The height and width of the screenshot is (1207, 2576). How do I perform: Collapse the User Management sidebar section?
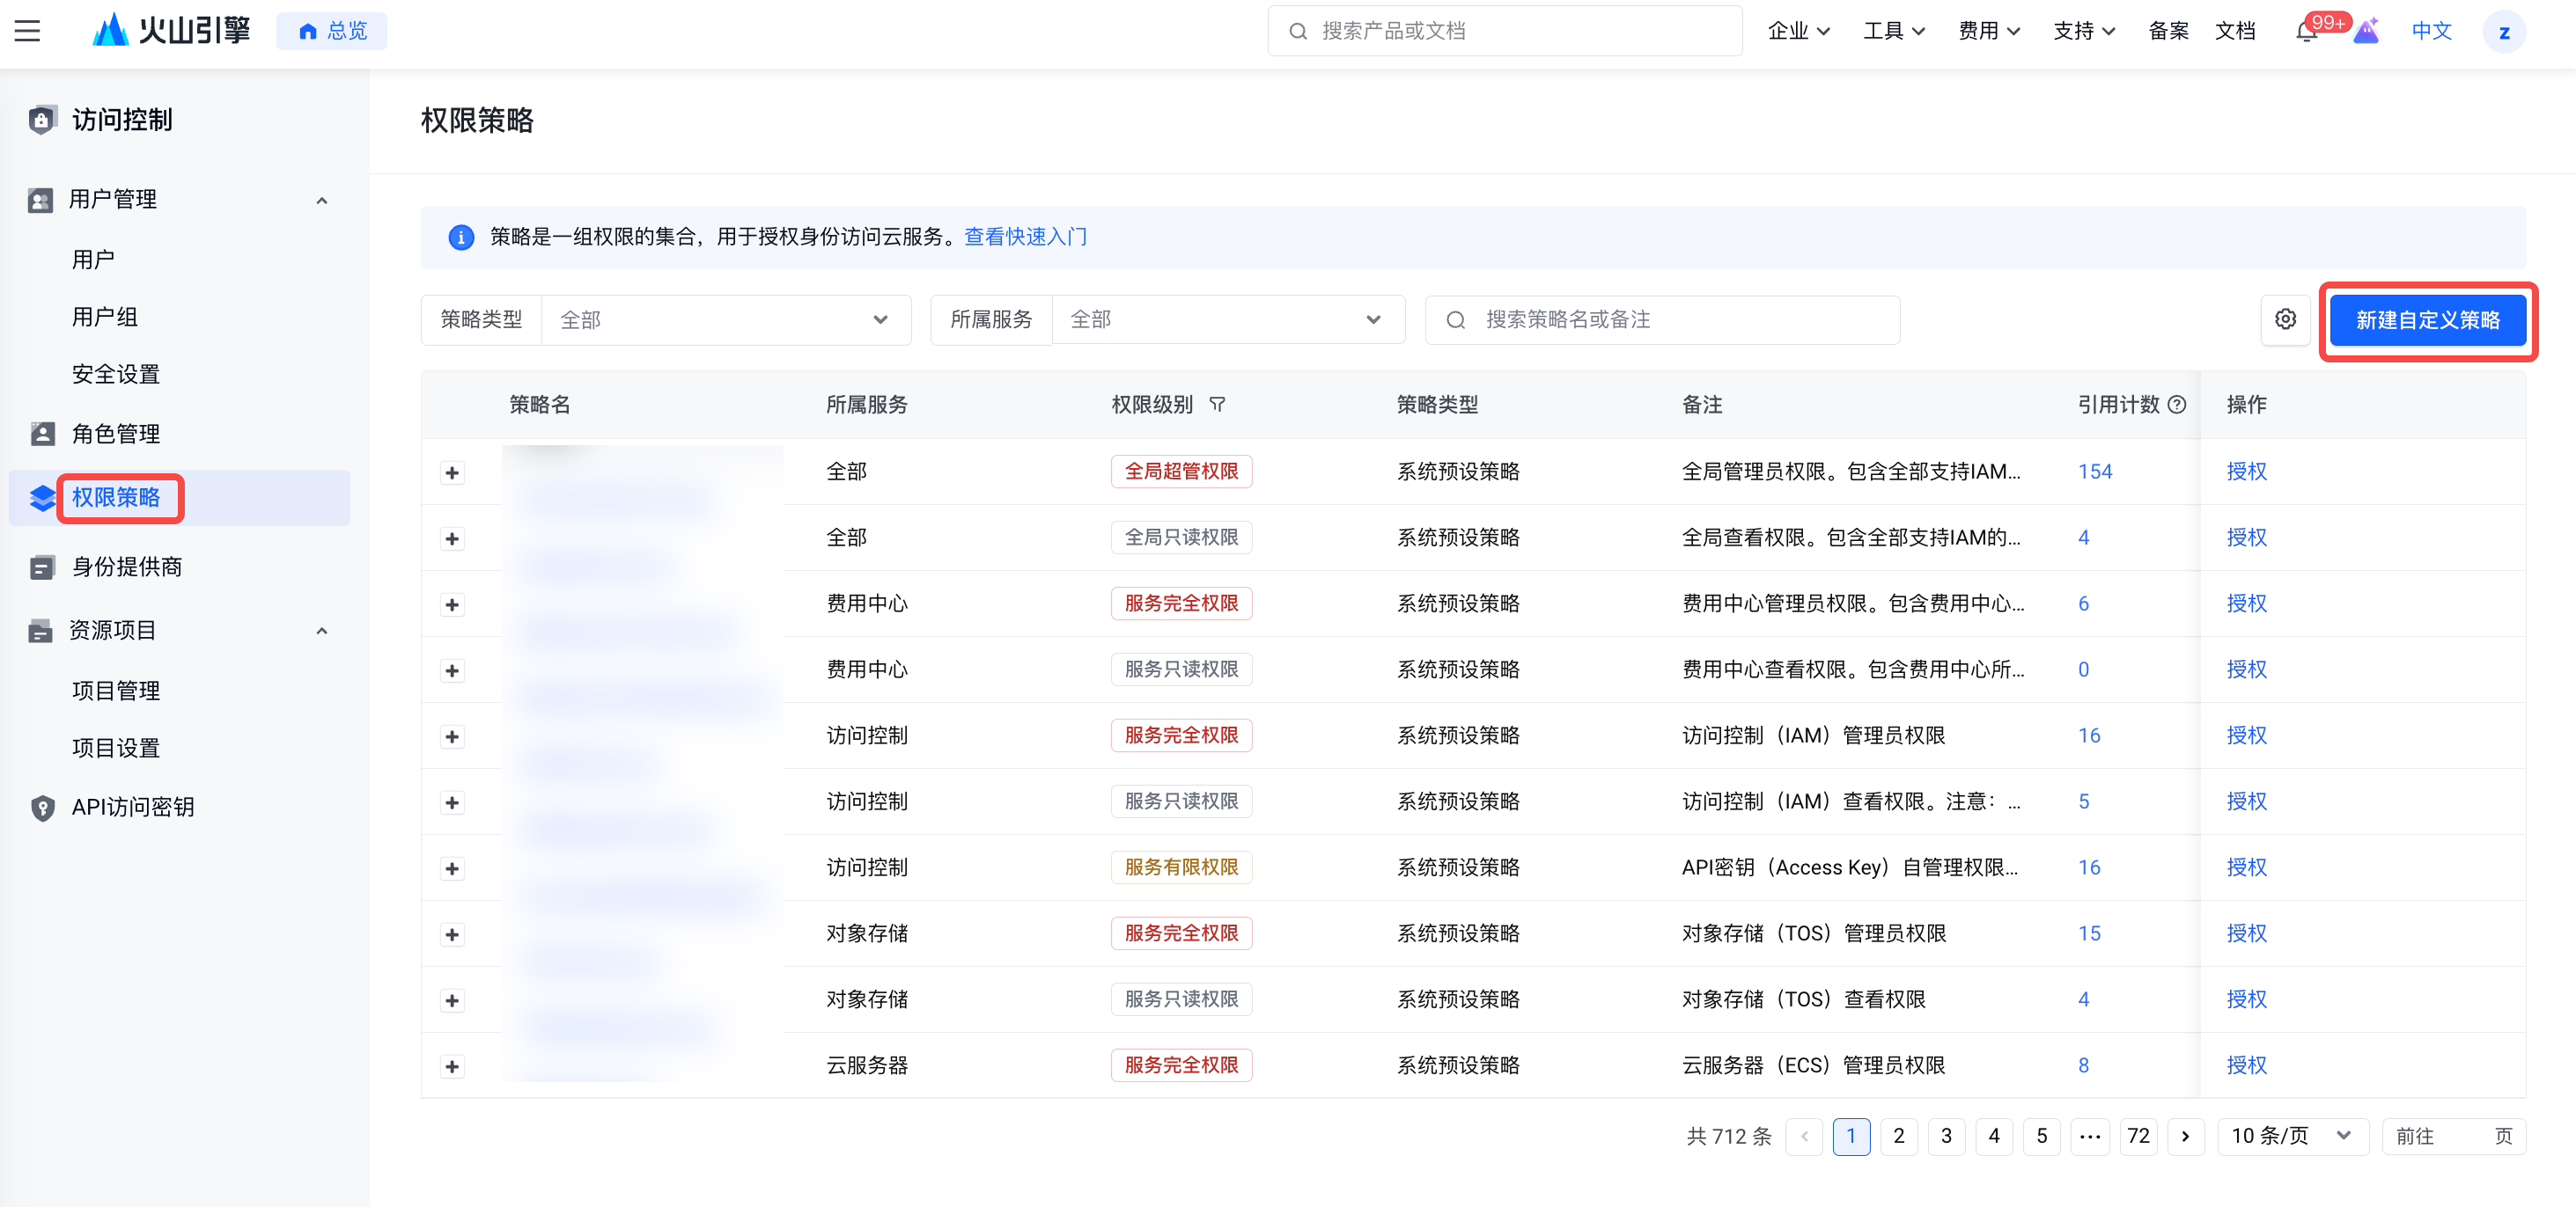click(x=321, y=200)
